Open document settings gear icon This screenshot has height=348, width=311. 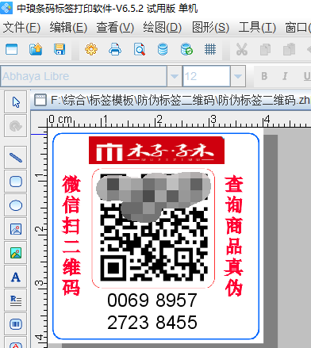pos(91,49)
